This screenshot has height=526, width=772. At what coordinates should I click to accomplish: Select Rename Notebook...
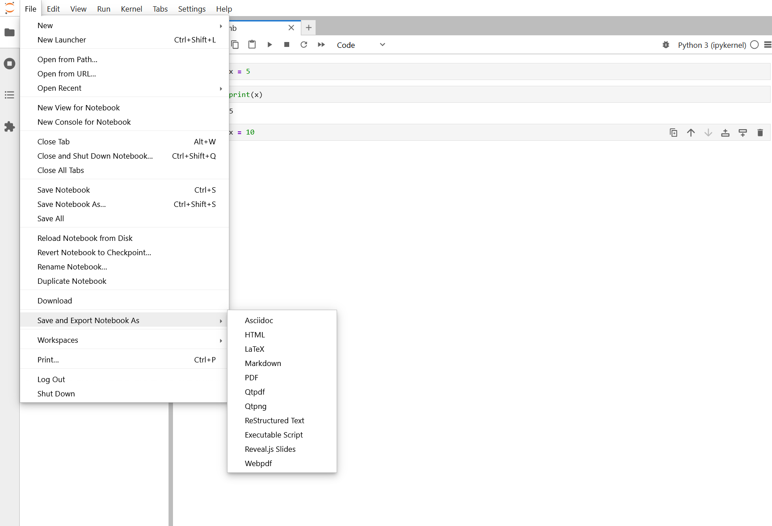[x=124, y=267]
